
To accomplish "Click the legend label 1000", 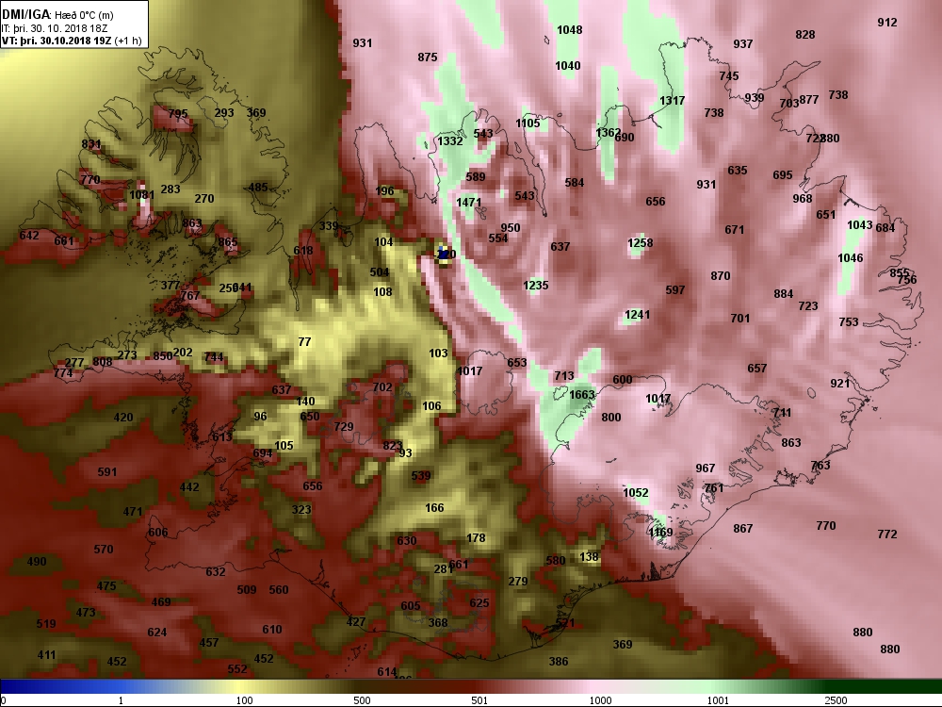I will pyautogui.click(x=600, y=700).
